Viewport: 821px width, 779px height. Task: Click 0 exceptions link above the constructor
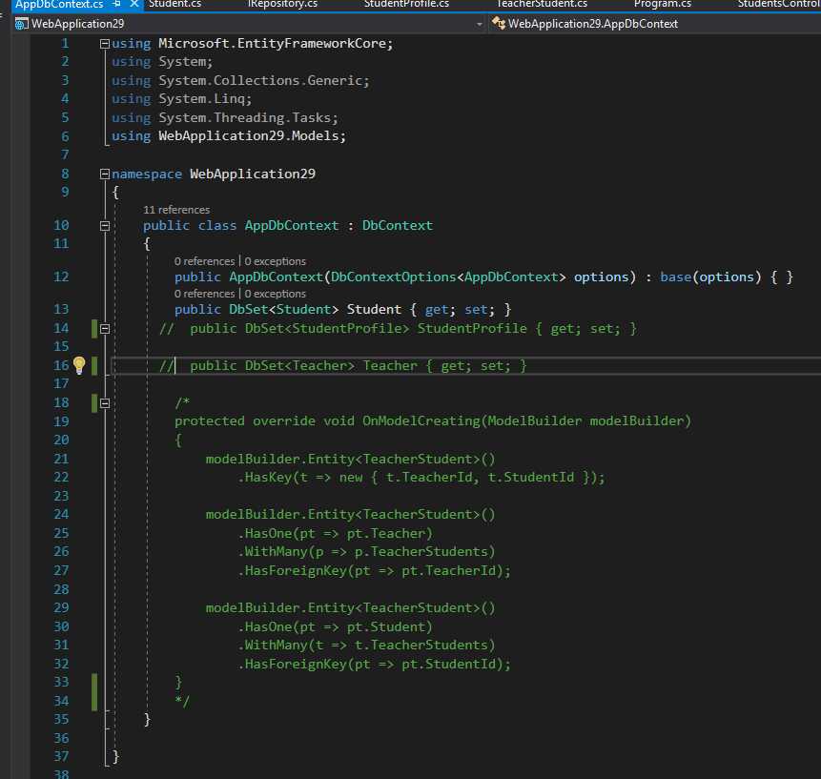(x=276, y=261)
